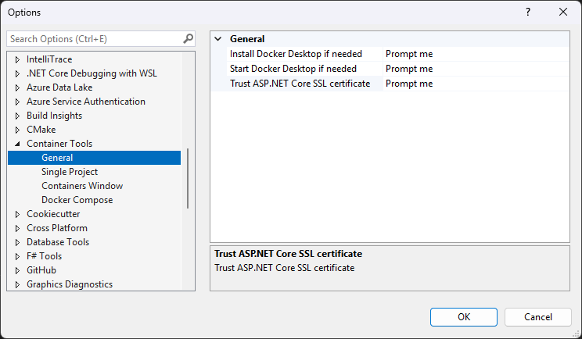582x339 pixels.
Task: Confirm settings with the OK button
Action: coord(464,317)
